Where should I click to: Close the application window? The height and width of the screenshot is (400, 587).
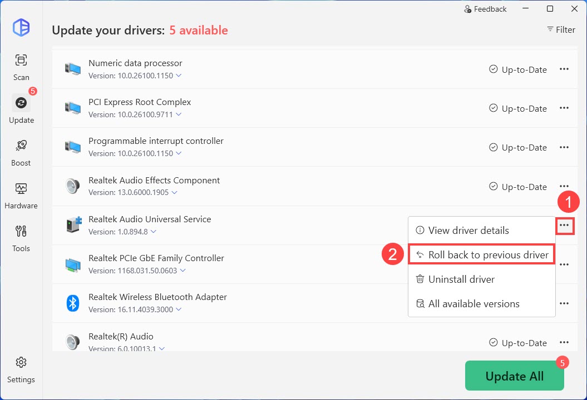click(574, 8)
